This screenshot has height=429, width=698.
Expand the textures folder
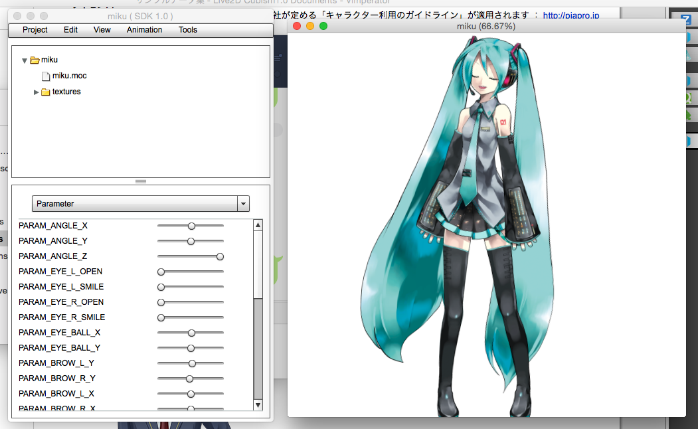[x=36, y=92]
